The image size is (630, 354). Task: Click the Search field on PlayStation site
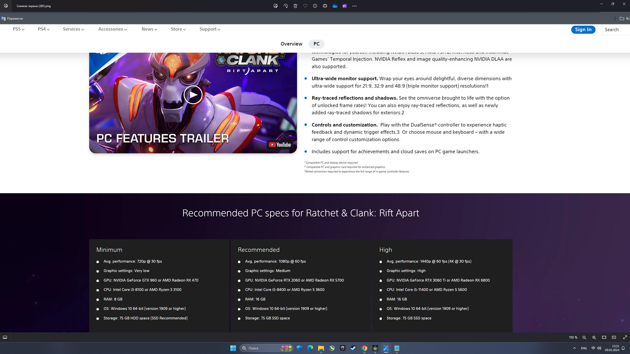tap(616, 29)
